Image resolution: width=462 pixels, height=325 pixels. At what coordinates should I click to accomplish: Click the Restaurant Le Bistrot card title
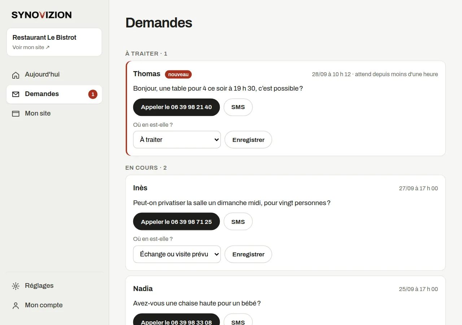pos(44,38)
